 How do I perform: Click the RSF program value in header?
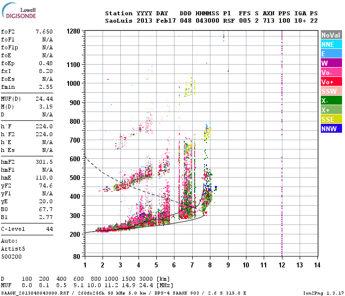click(229, 21)
